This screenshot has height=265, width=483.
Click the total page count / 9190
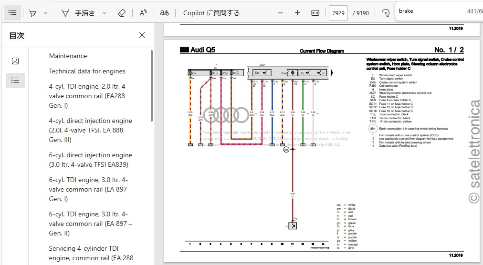361,13
